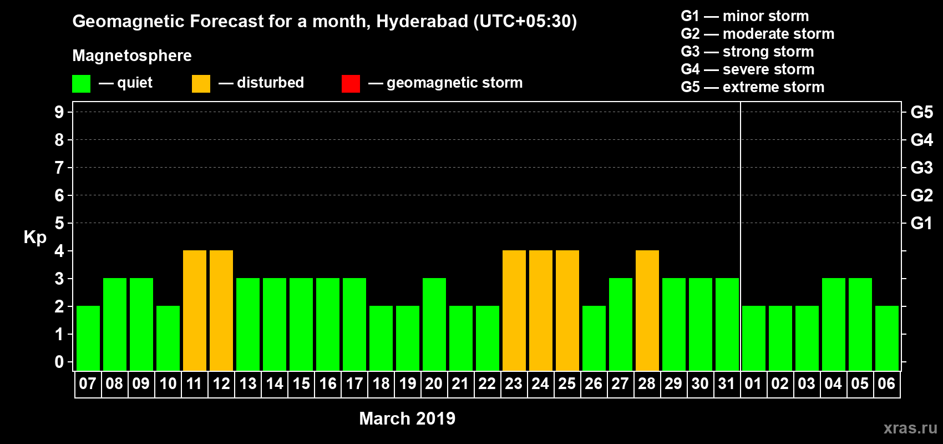Viewport: 943px width, 444px height.
Task: Click the '— disturbed' legend label
Action: (261, 83)
